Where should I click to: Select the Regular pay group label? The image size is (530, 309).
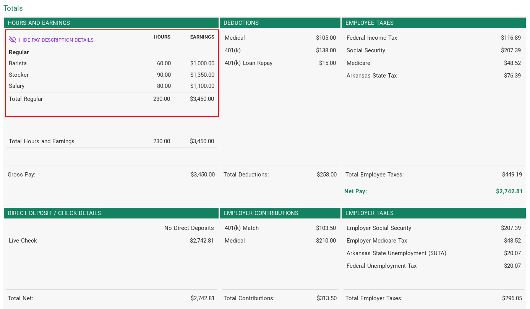coord(19,52)
